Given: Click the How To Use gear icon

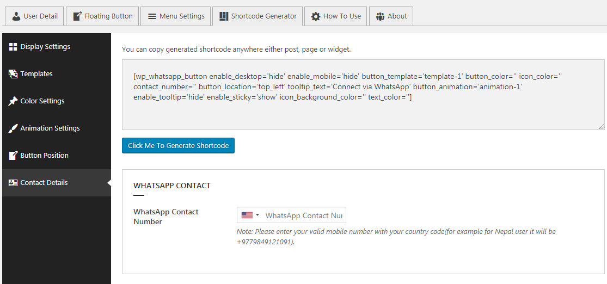Looking at the screenshot, I should pyautogui.click(x=316, y=16).
